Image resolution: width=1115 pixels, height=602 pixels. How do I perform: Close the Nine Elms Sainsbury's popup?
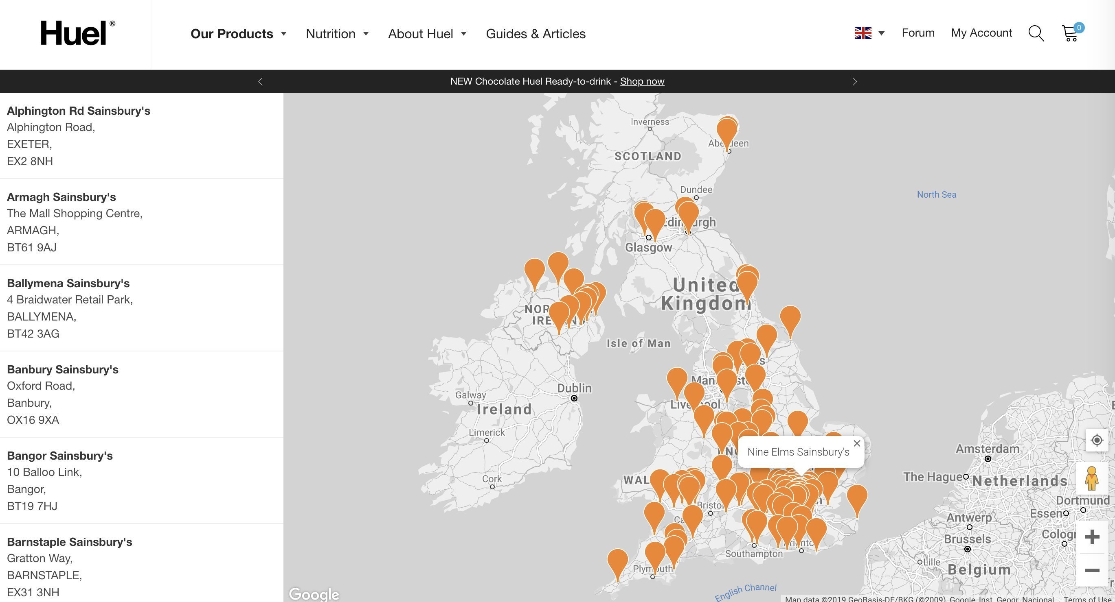click(x=856, y=443)
